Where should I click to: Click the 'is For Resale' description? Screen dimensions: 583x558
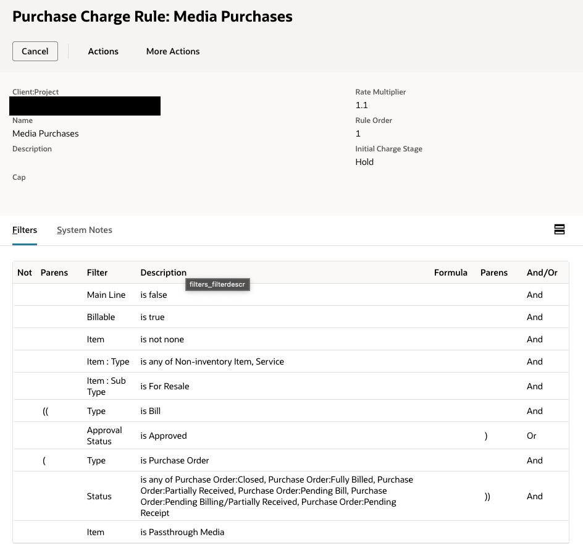165,386
